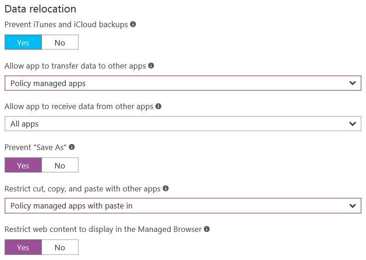Click the info icon beside Prevent "Save As"
Screen dimensions: 366x260
click(x=72, y=147)
